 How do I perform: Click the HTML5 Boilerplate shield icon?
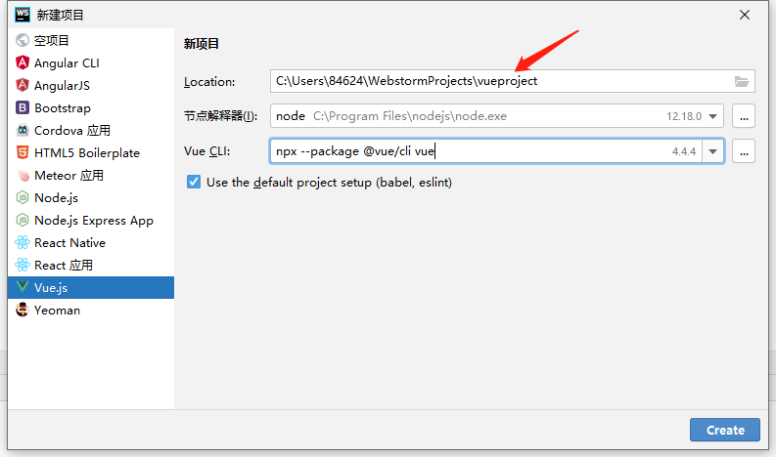pyautogui.click(x=23, y=152)
